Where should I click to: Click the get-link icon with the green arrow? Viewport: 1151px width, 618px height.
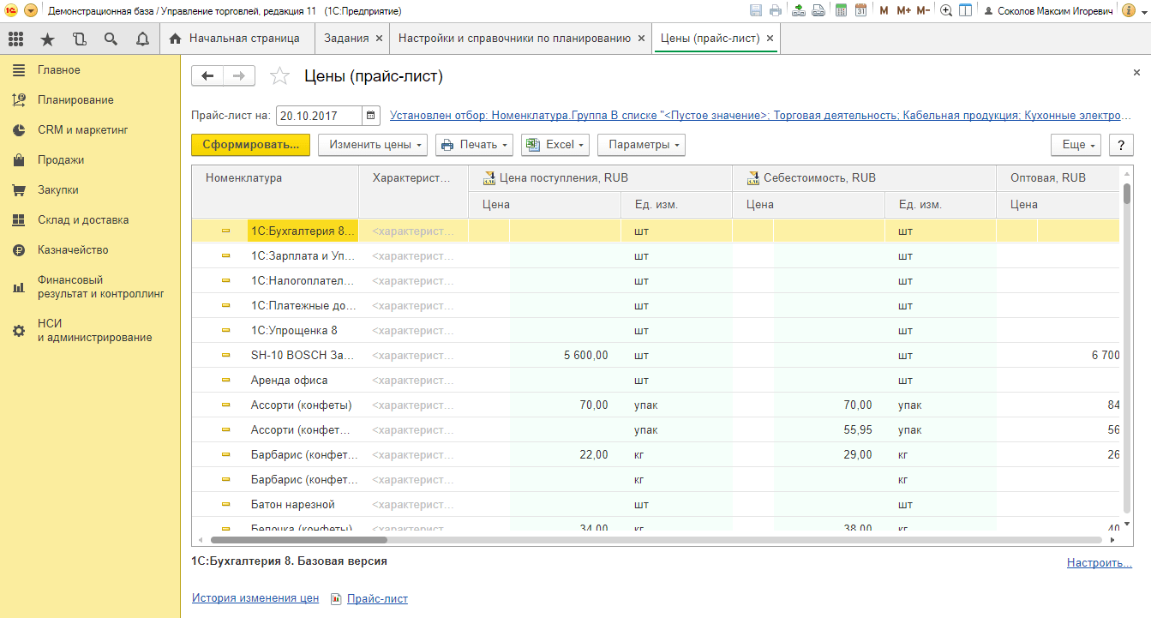pos(799,11)
